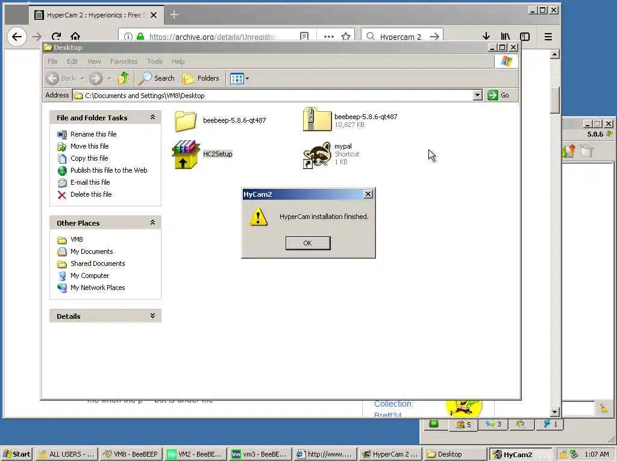Click the browser Back arrow button
The width and height of the screenshot is (617, 462).
point(17,37)
